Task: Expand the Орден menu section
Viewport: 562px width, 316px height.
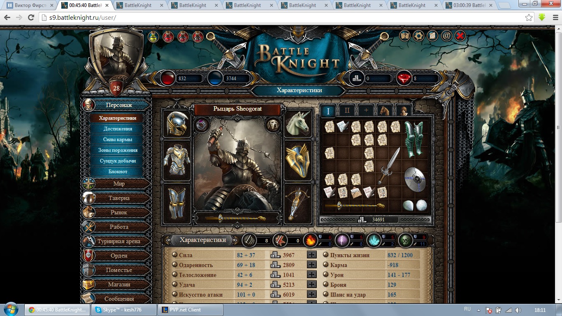Action: pyautogui.click(x=117, y=256)
